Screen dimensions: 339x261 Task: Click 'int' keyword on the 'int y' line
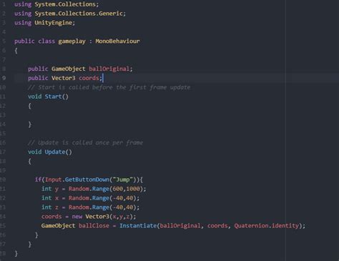(46, 189)
